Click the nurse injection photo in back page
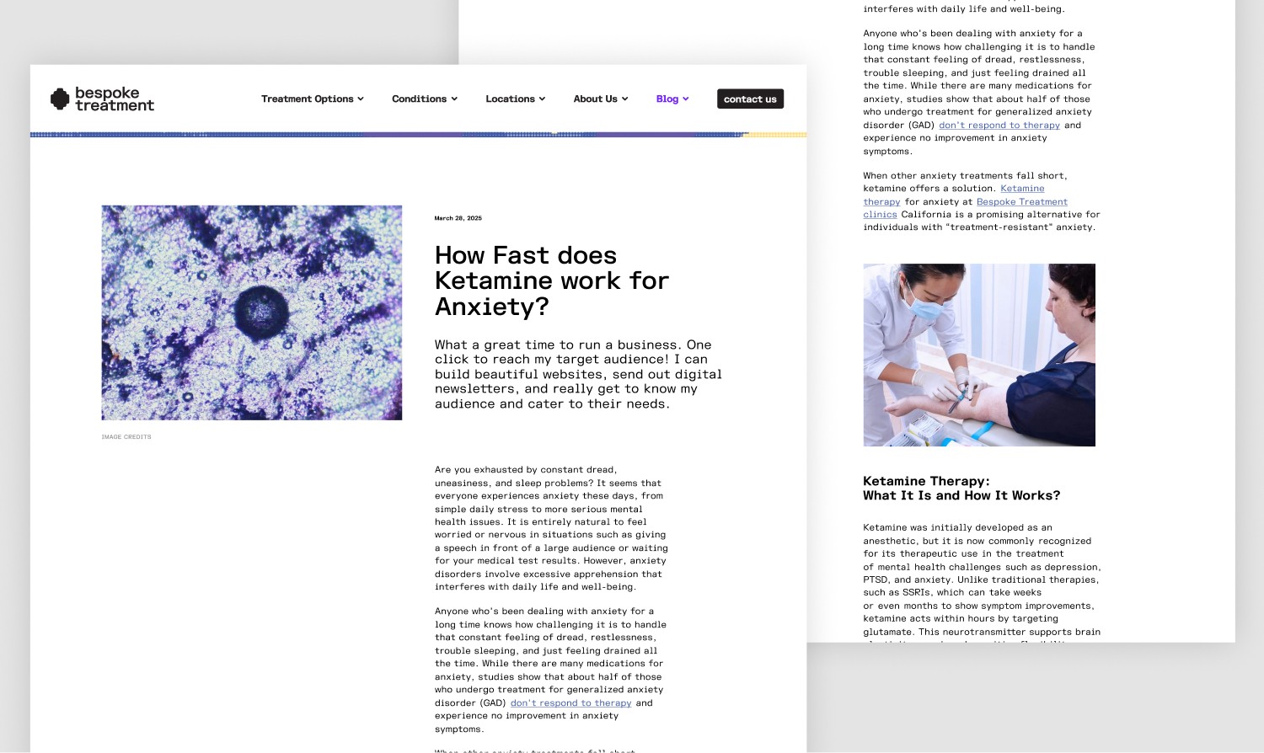 point(979,355)
